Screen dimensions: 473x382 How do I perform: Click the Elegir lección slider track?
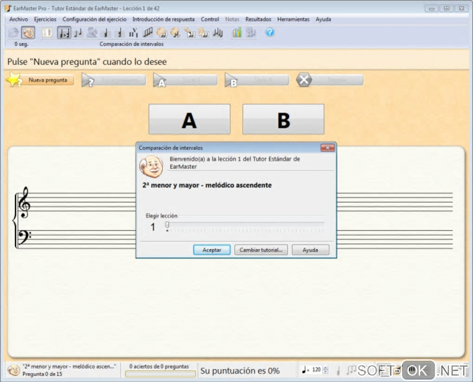coord(245,225)
